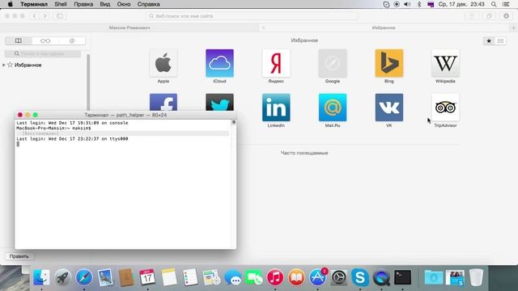The width and height of the screenshot is (518, 291).
Task: Open Launchpad from the Dock
Action: tap(63, 277)
